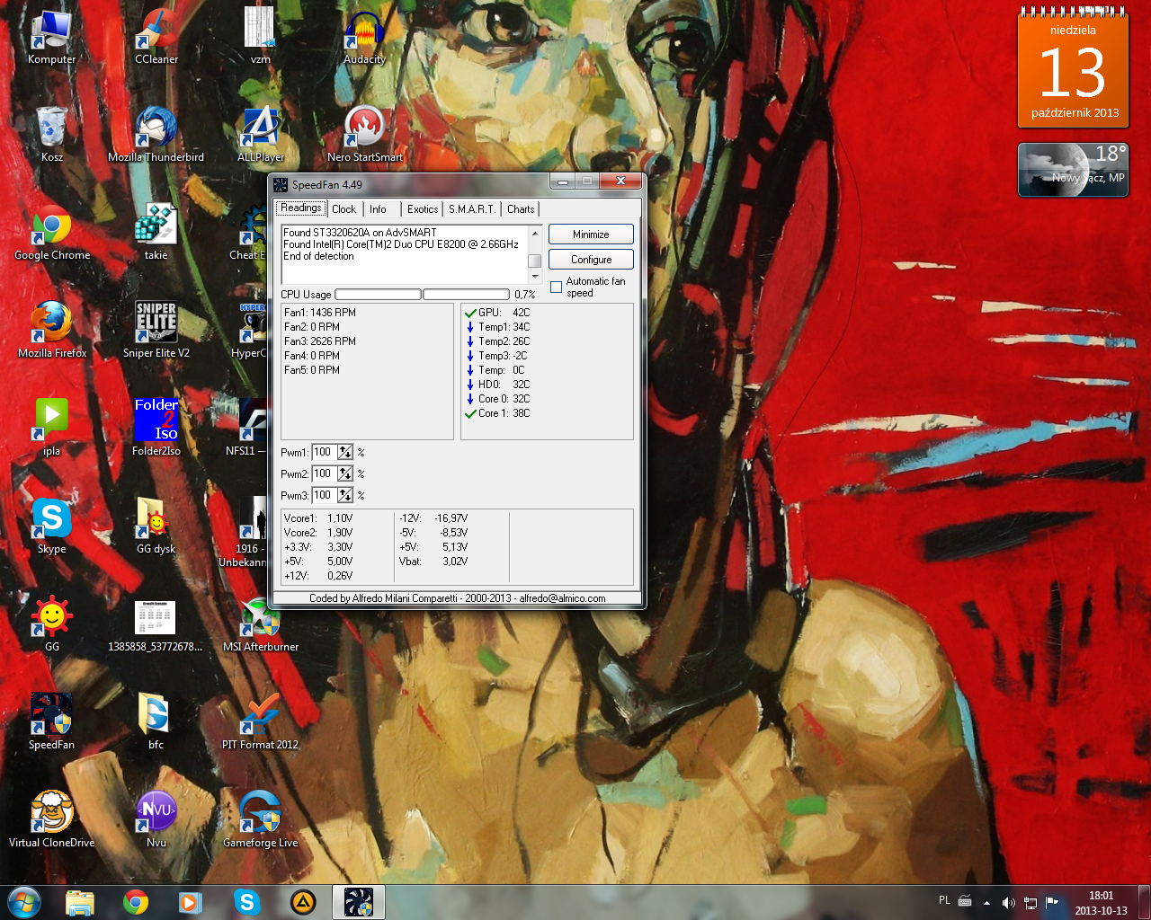The image size is (1151, 920).
Task: Open the CCleaner desktop icon
Action: point(156,34)
